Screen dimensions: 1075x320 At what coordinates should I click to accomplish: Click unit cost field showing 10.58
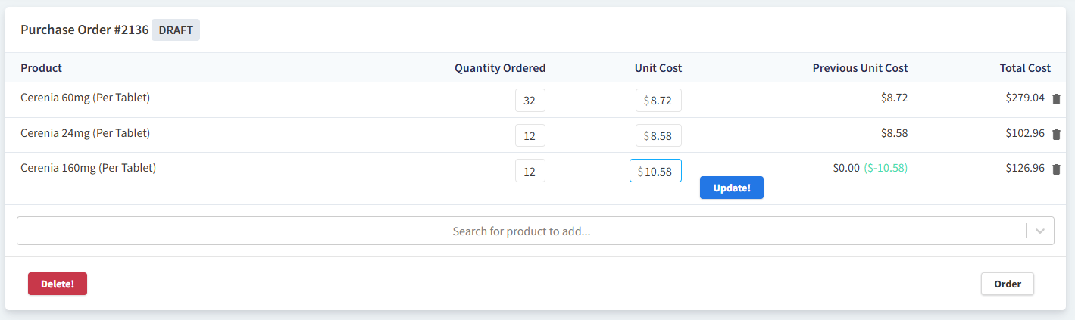[657, 171]
